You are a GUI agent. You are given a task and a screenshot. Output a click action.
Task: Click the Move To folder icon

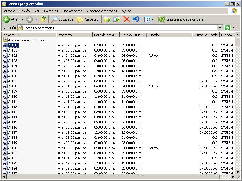107,19
